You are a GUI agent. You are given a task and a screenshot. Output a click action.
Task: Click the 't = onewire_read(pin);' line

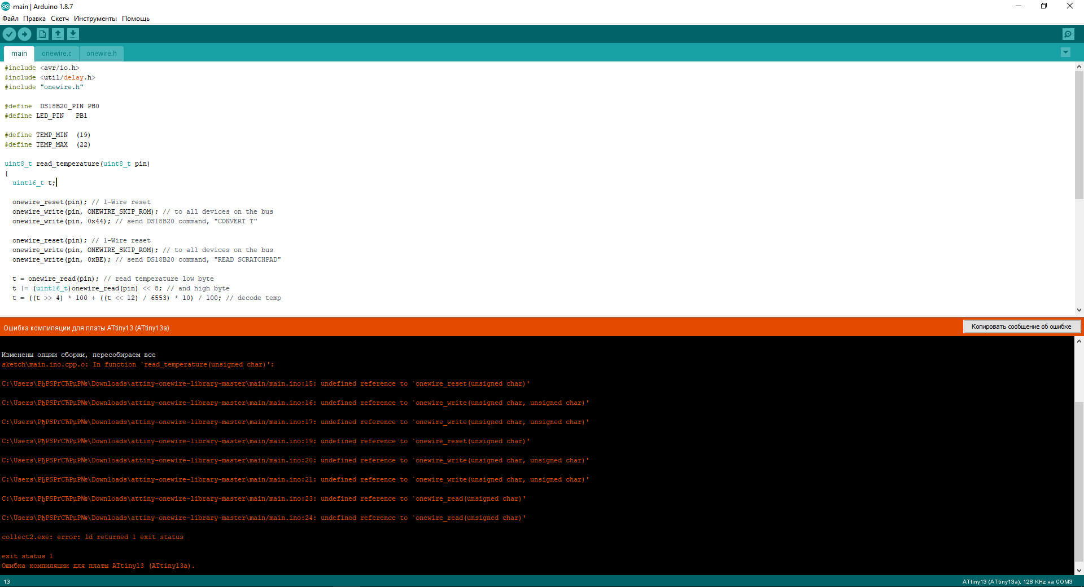(113, 279)
